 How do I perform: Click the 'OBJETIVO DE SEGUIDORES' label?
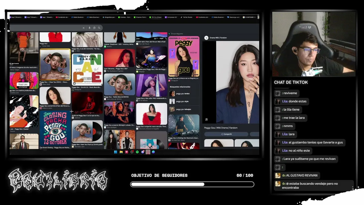pos(159,175)
